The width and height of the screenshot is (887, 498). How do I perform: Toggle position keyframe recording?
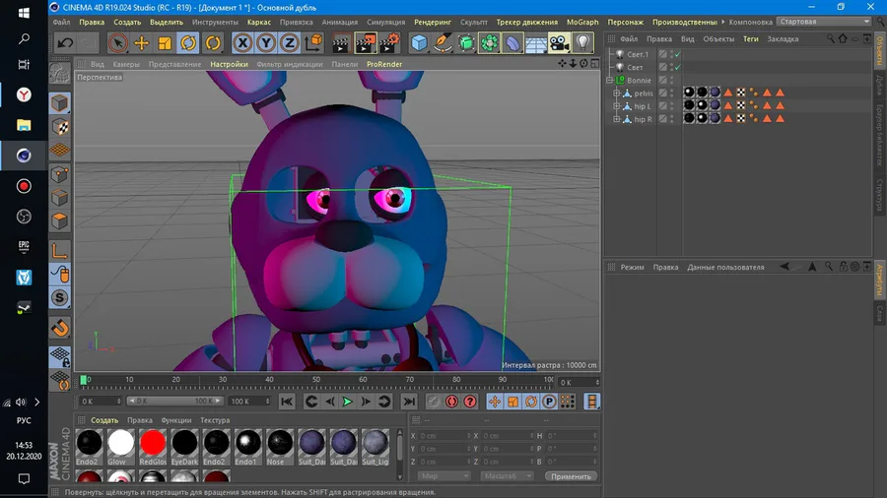coord(495,402)
